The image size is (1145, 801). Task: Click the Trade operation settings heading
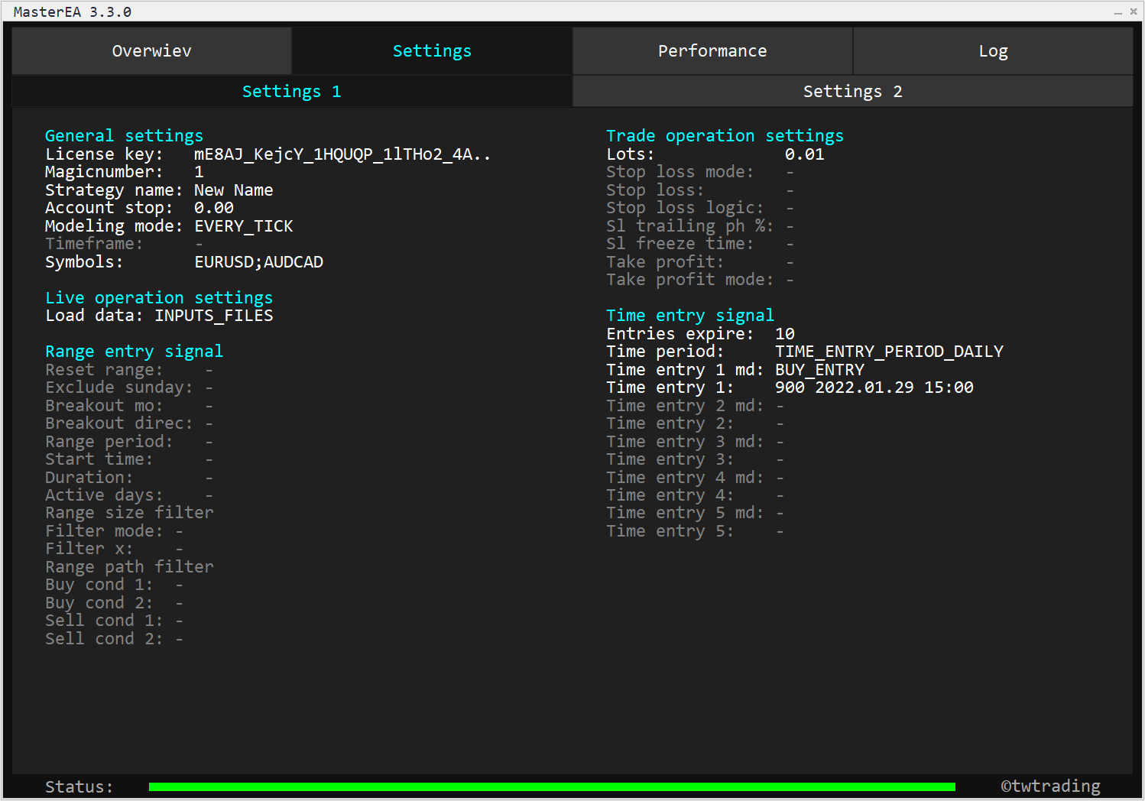725,136
